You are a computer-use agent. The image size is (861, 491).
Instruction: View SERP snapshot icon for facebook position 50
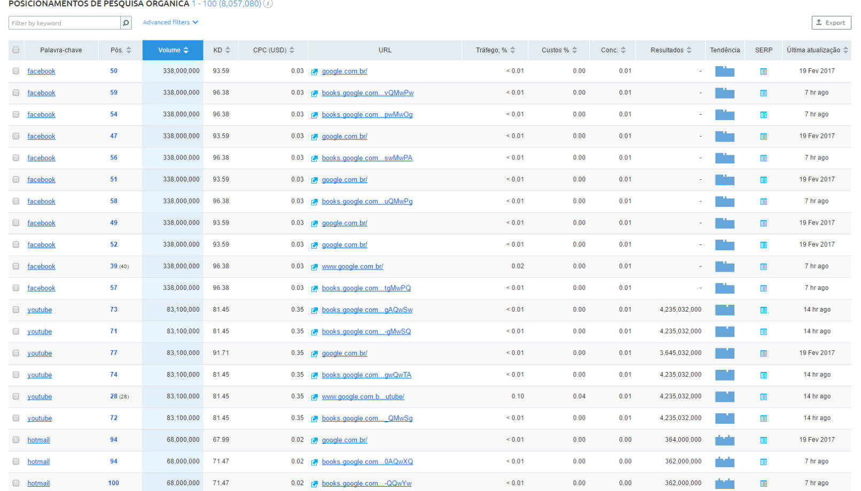763,72
